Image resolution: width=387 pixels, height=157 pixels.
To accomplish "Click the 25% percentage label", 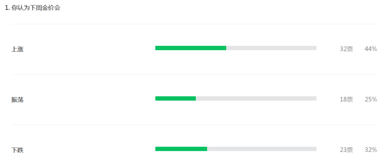I will pos(371,100).
